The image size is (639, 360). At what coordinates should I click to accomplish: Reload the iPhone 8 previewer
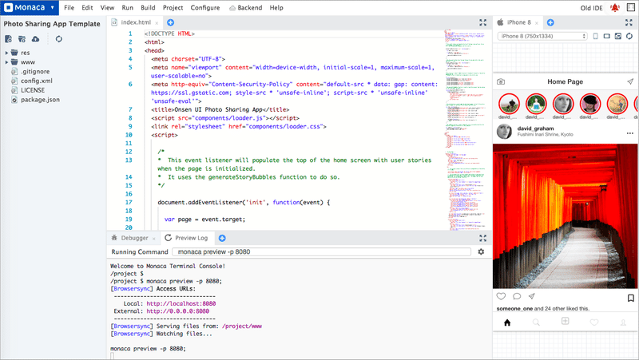629,36
